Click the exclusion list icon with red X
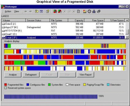 84,11
